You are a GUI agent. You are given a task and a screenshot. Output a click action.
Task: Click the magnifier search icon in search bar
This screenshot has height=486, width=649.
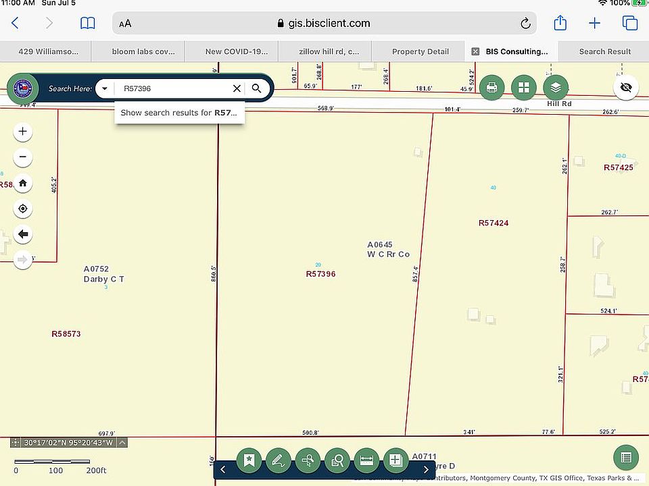click(257, 88)
